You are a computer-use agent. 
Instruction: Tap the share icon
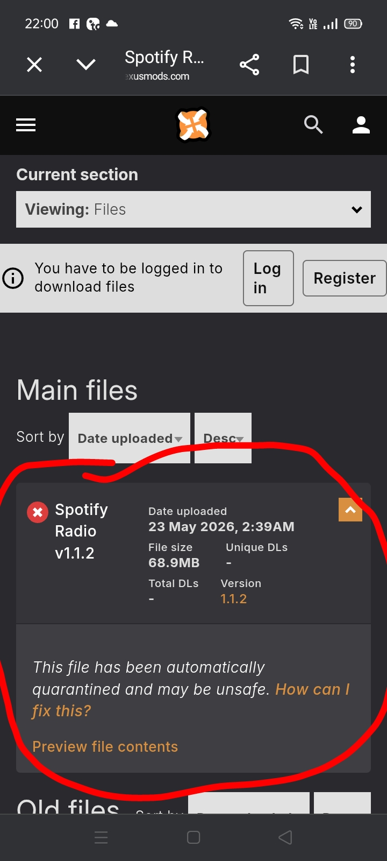pyautogui.click(x=249, y=65)
